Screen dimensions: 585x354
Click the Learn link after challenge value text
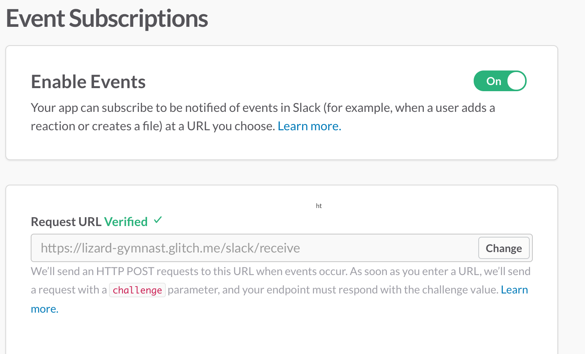pyautogui.click(x=514, y=290)
